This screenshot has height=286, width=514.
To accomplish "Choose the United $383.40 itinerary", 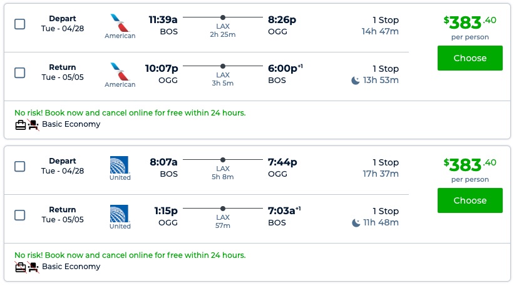I will pos(470,200).
